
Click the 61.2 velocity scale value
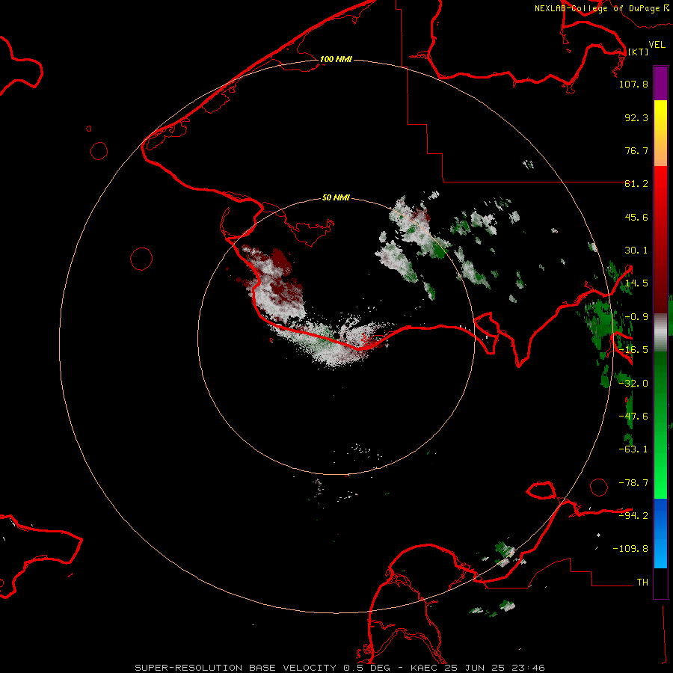click(x=636, y=184)
